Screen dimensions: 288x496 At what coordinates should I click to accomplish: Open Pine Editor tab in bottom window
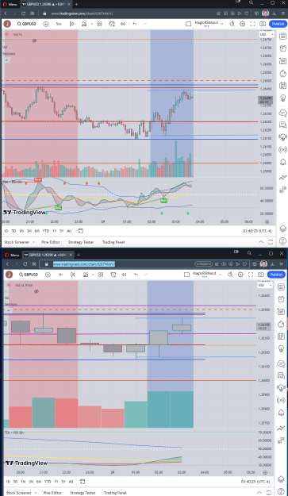coord(52,493)
